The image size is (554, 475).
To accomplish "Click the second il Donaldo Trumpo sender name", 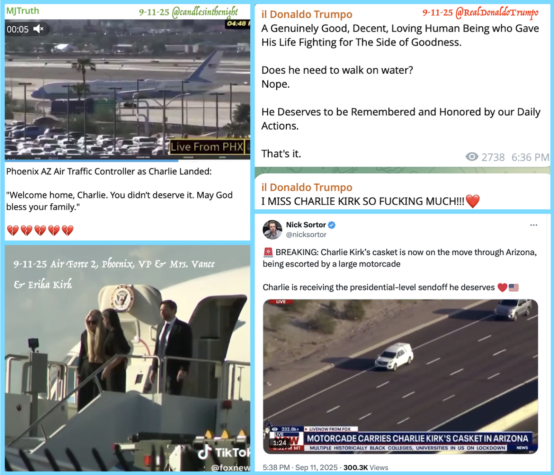I will (307, 187).
